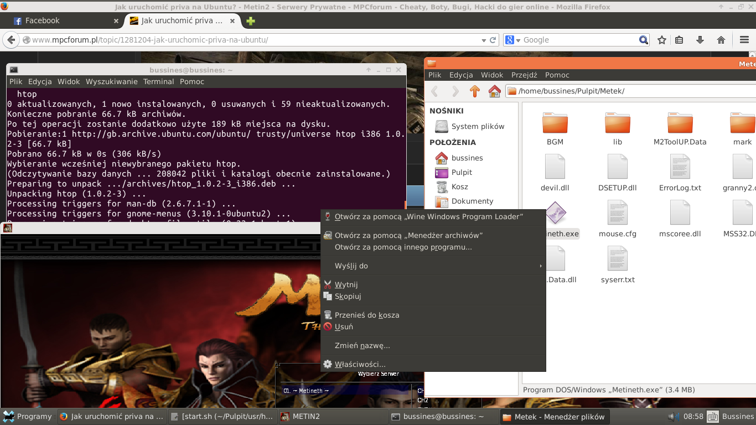This screenshot has width=756, height=425.
Task: Select mscoree.dll file icon
Action: [x=680, y=212]
